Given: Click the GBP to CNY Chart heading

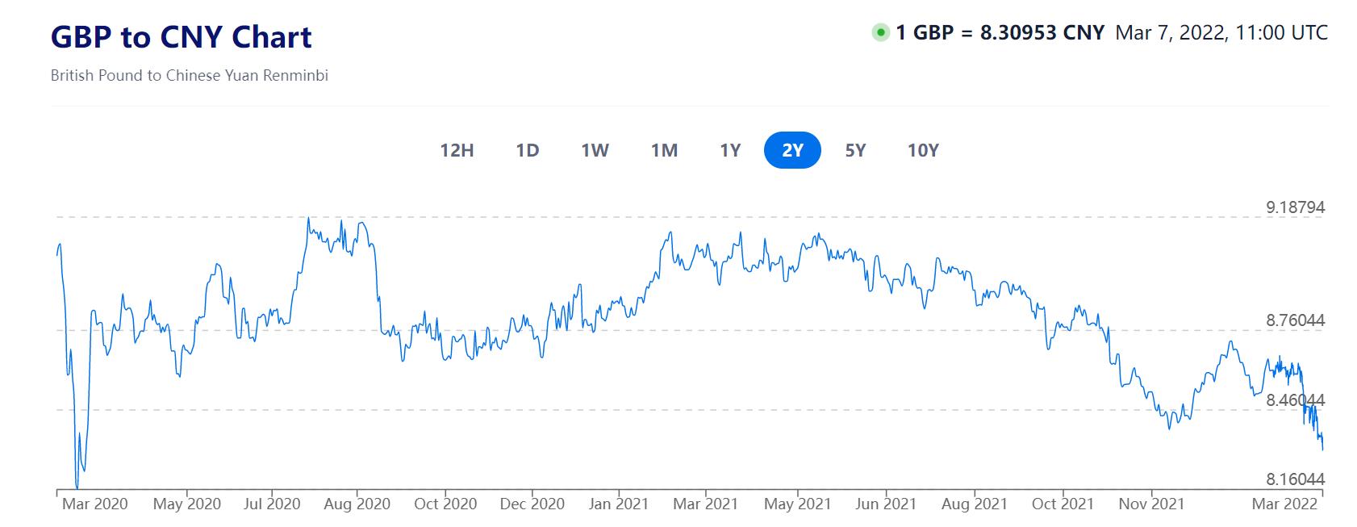Looking at the screenshot, I should coord(181,37).
